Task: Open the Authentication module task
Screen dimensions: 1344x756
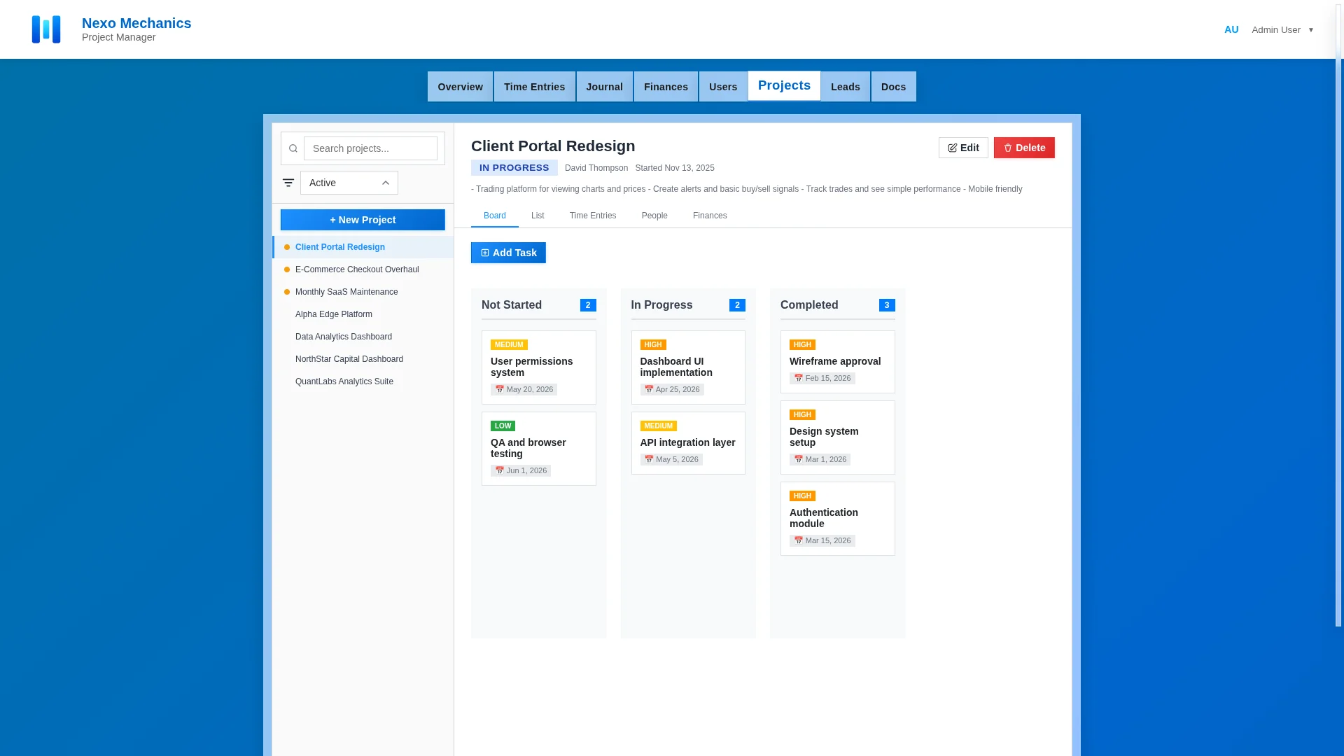Action: (838, 519)
